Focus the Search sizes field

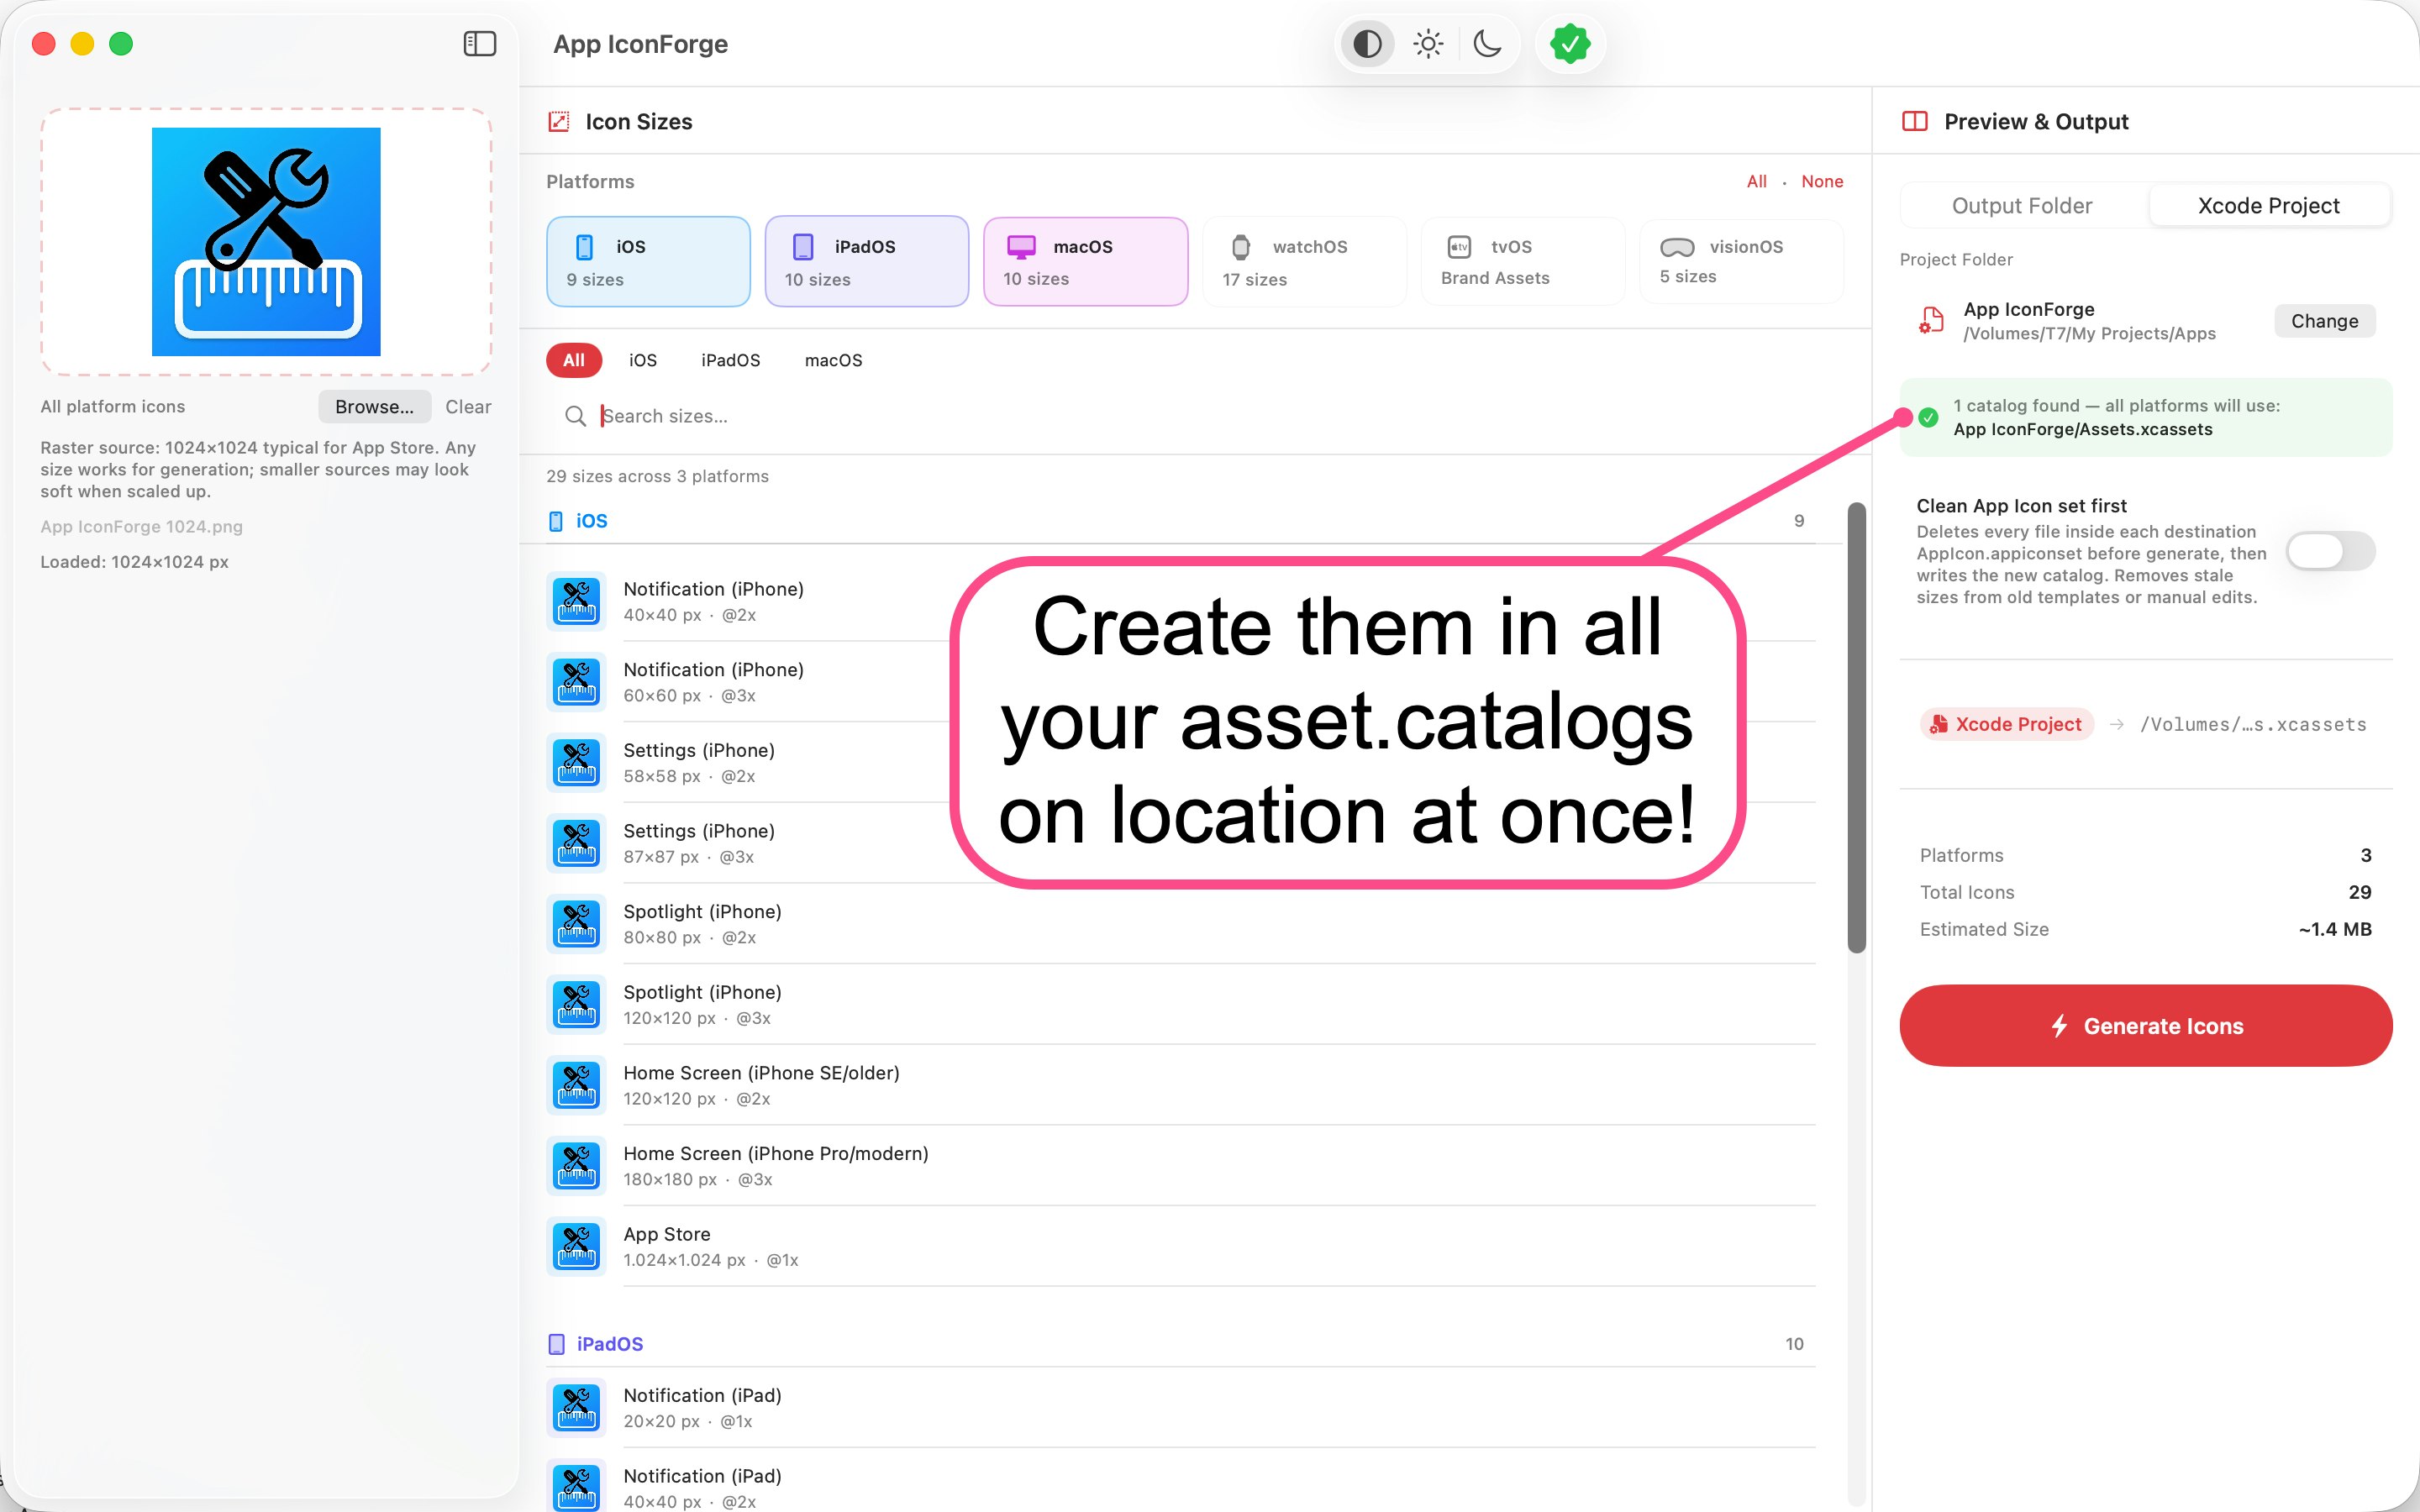tap(1195, 416)
